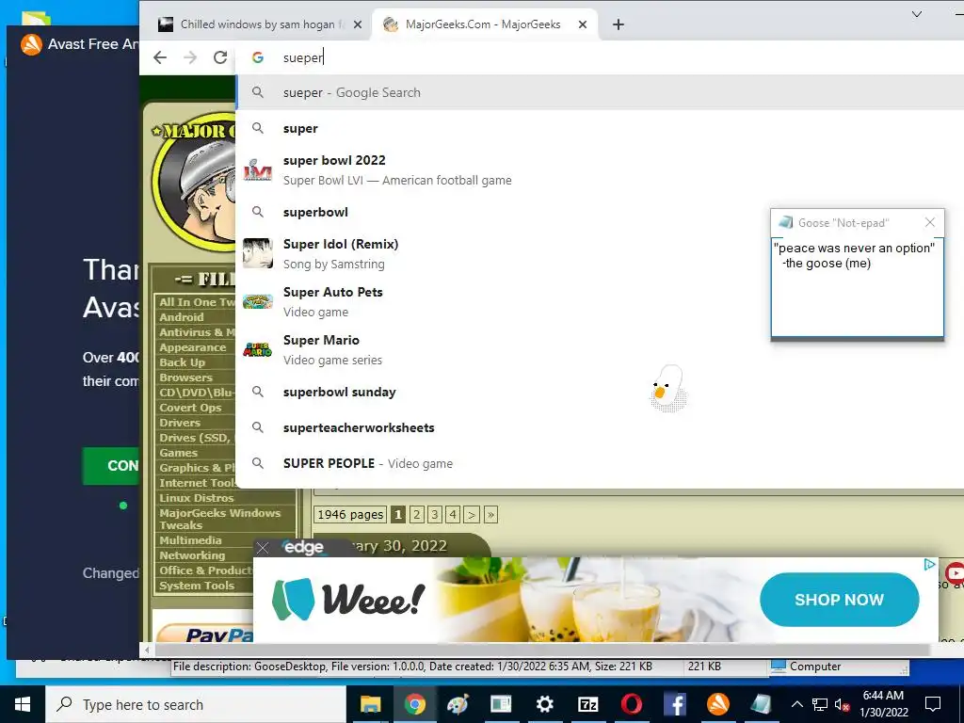The width and height of the screenshot is (964, 723).
Task: Open a new tab with the plus icon
Action: pyautogui.click(x=619, y=24)
